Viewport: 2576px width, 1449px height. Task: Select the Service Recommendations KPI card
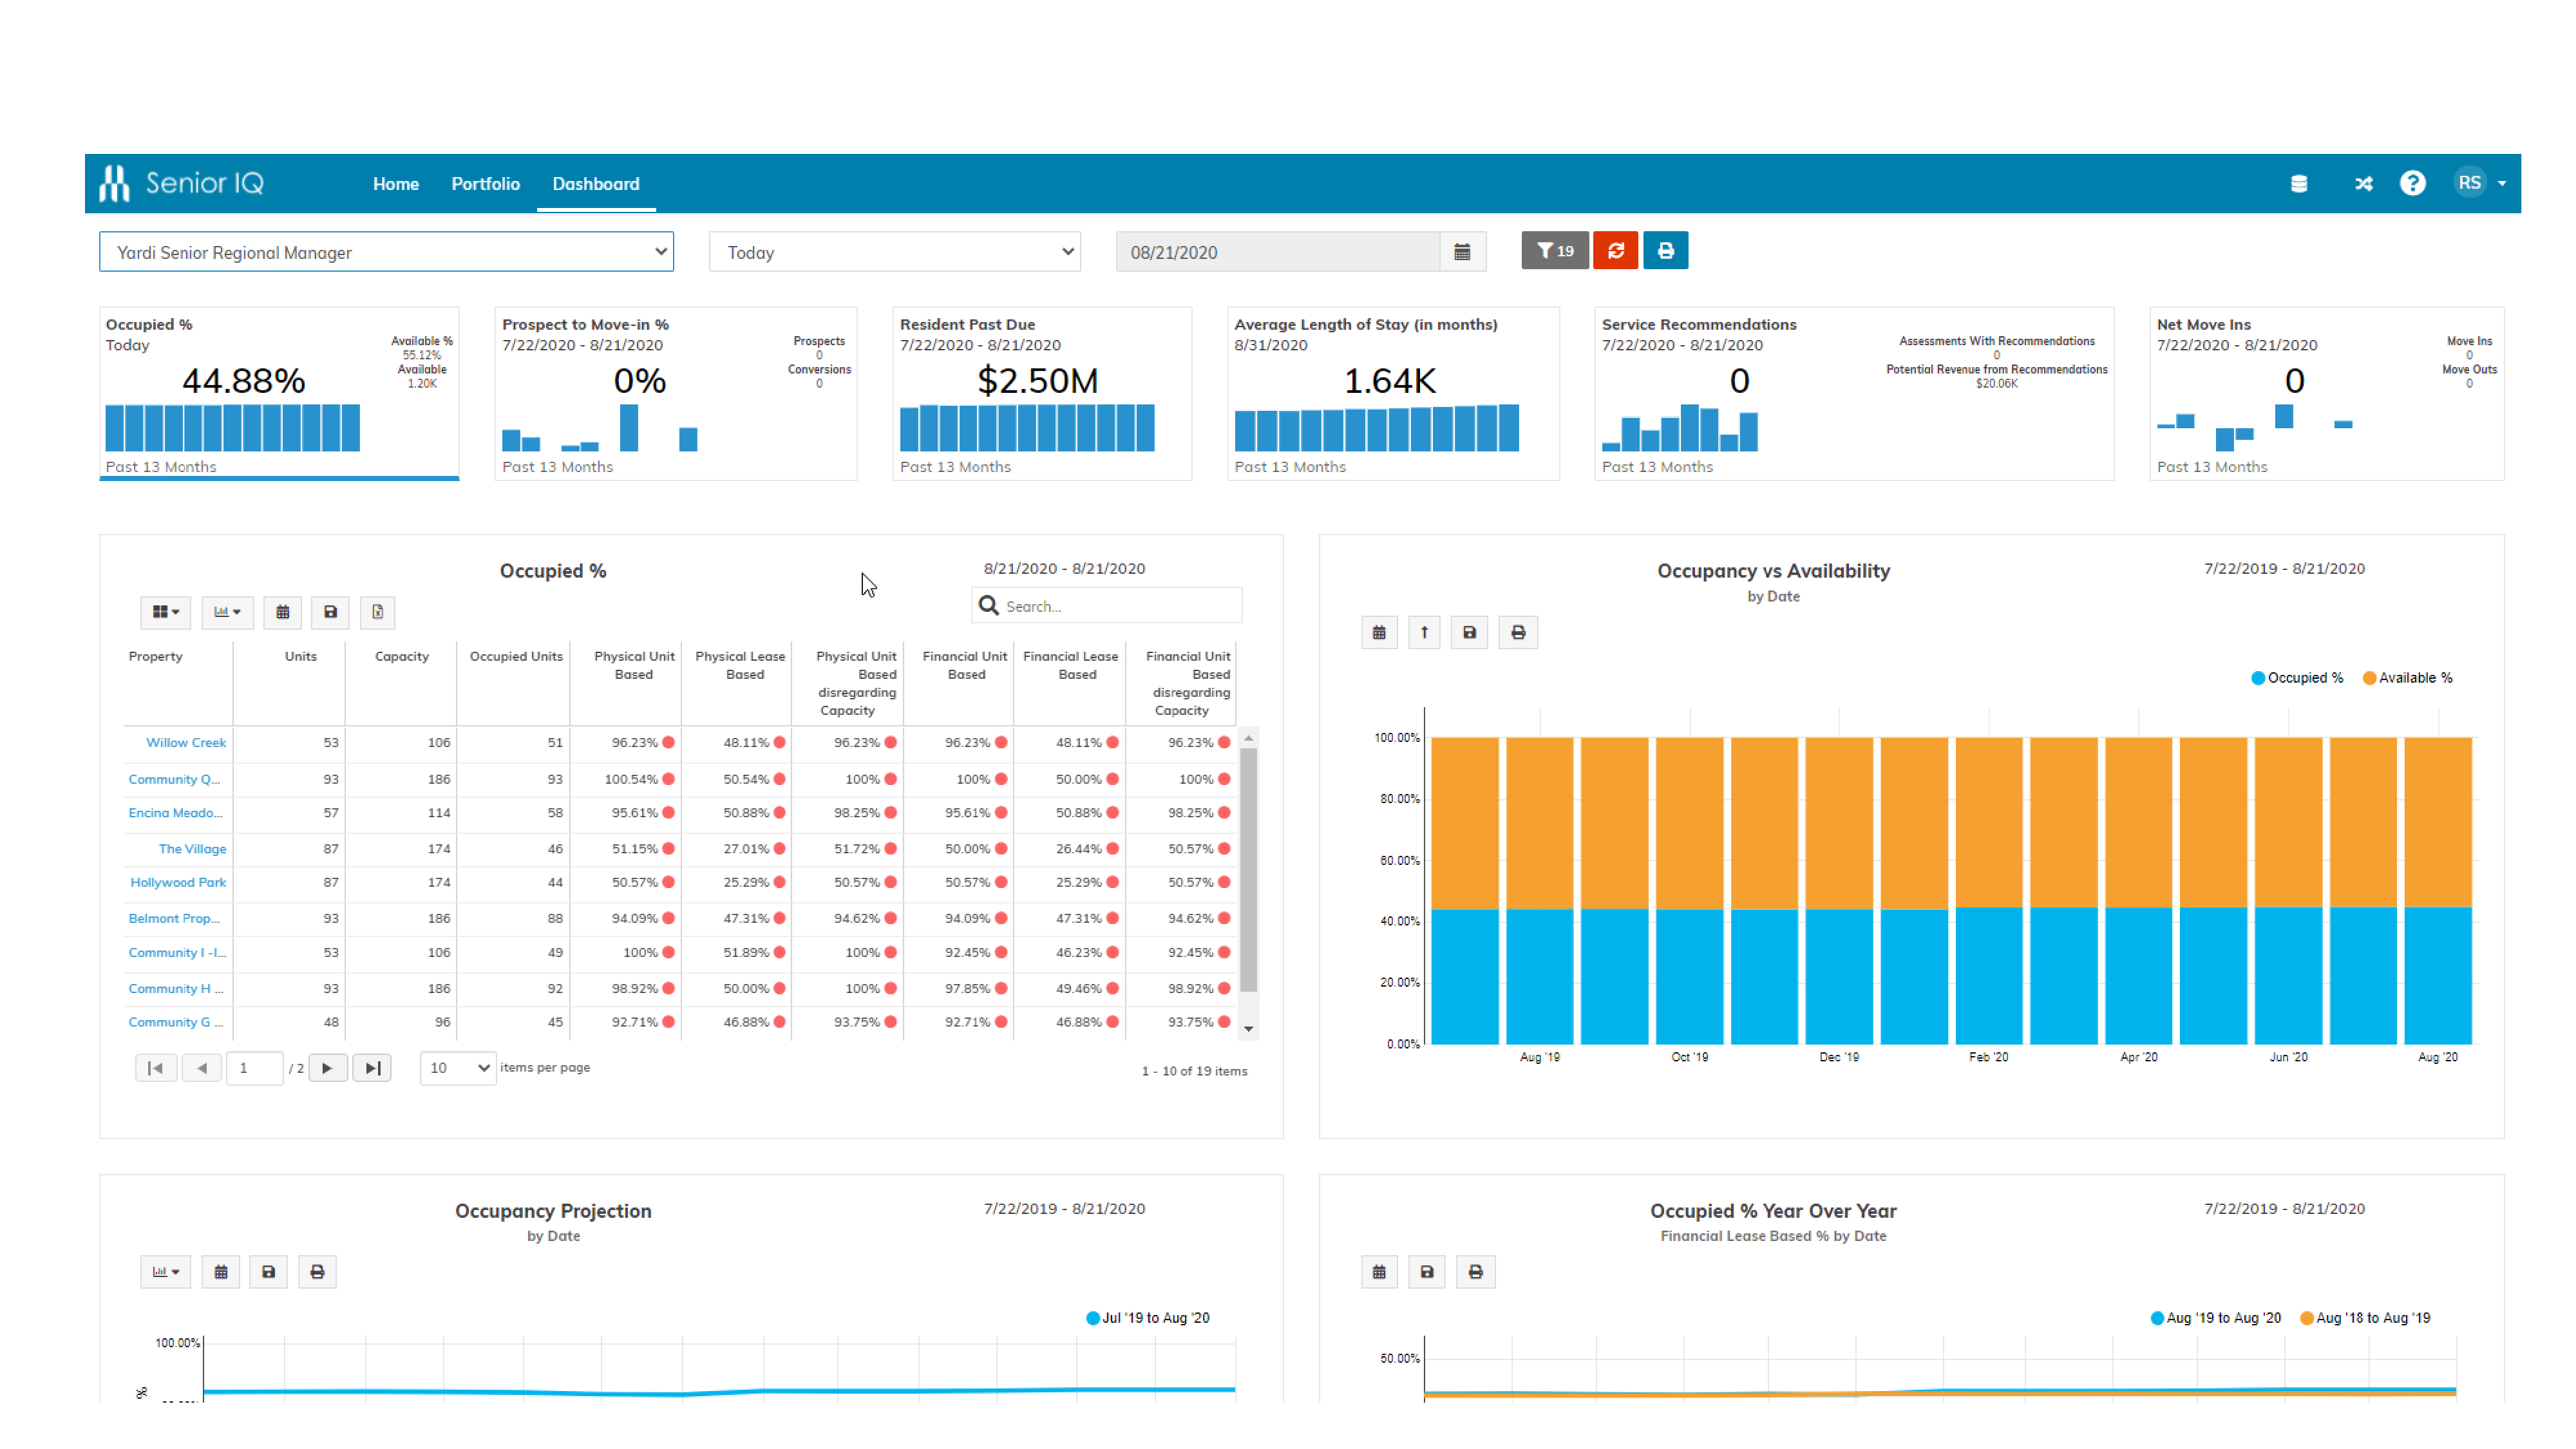[x=1854, y=394]
